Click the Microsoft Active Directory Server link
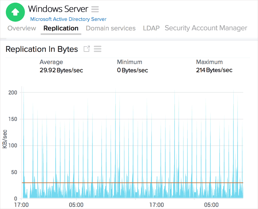Viewport: 258px width, 209px height. click(x=68, y=19)
